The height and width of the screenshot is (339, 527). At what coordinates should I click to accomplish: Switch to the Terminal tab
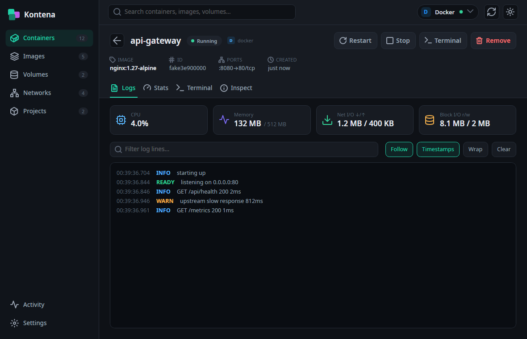point(194,88)
